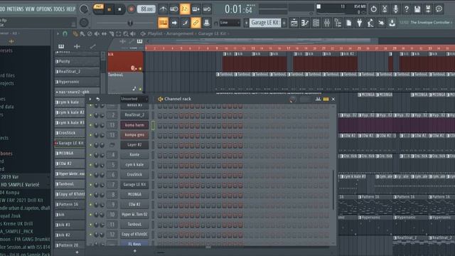Toggle the note/clip grouping chain-link icon
This screenshot has height=256, width=455.
pyautogui.click(x=196, y=23)
